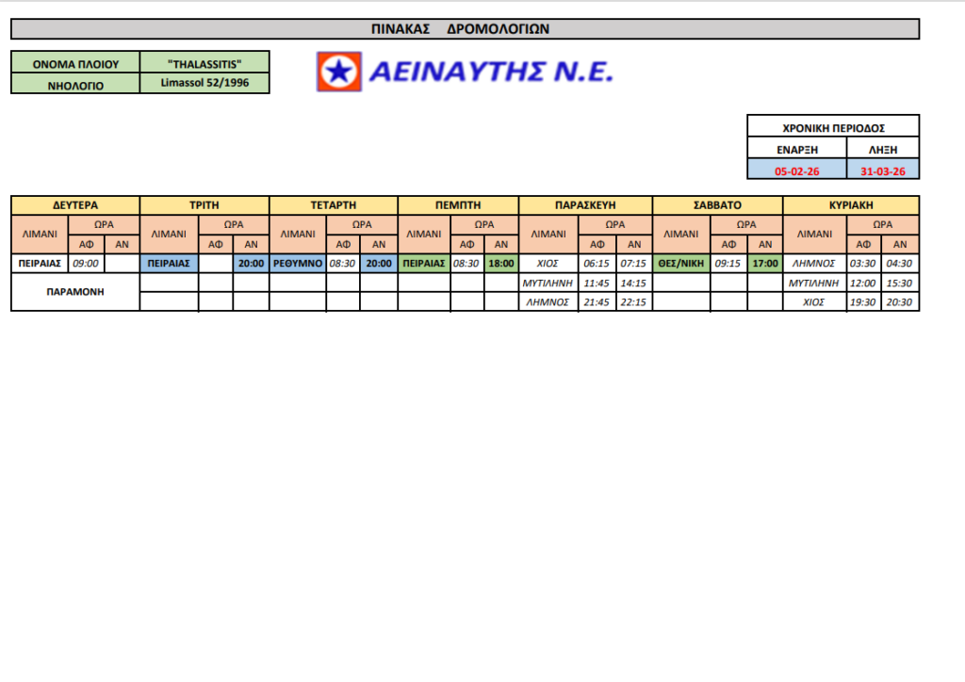Select the Limassol 52/1996 registry cell
This screenshot has width=965, height=682.
[204, 83]
